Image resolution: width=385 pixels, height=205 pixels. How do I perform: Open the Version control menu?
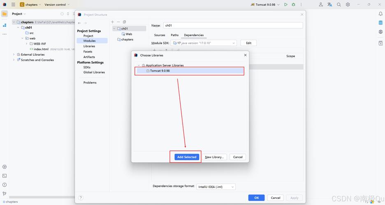click(57, 5)
